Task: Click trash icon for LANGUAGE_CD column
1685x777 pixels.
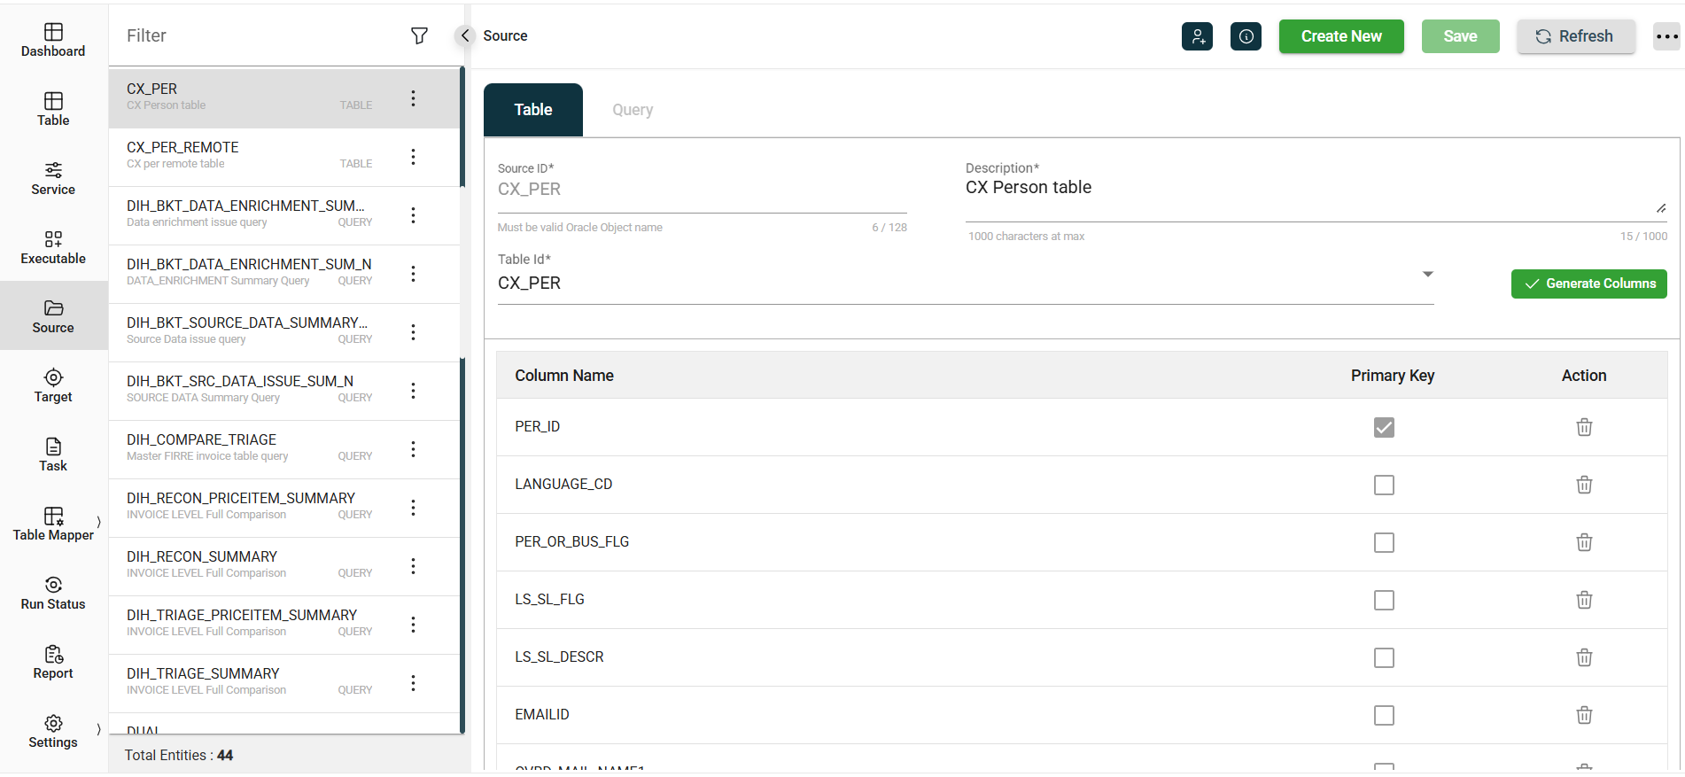Action: click(x=1584, y=485)
